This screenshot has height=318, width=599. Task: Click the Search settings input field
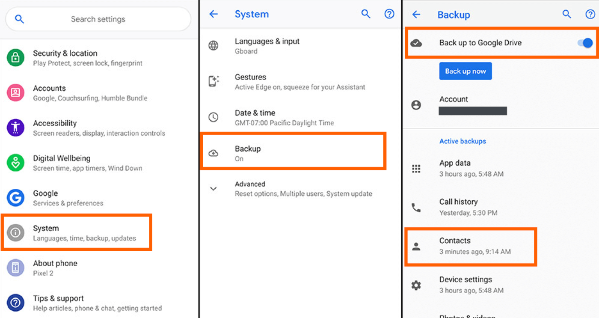pos(98,19)
